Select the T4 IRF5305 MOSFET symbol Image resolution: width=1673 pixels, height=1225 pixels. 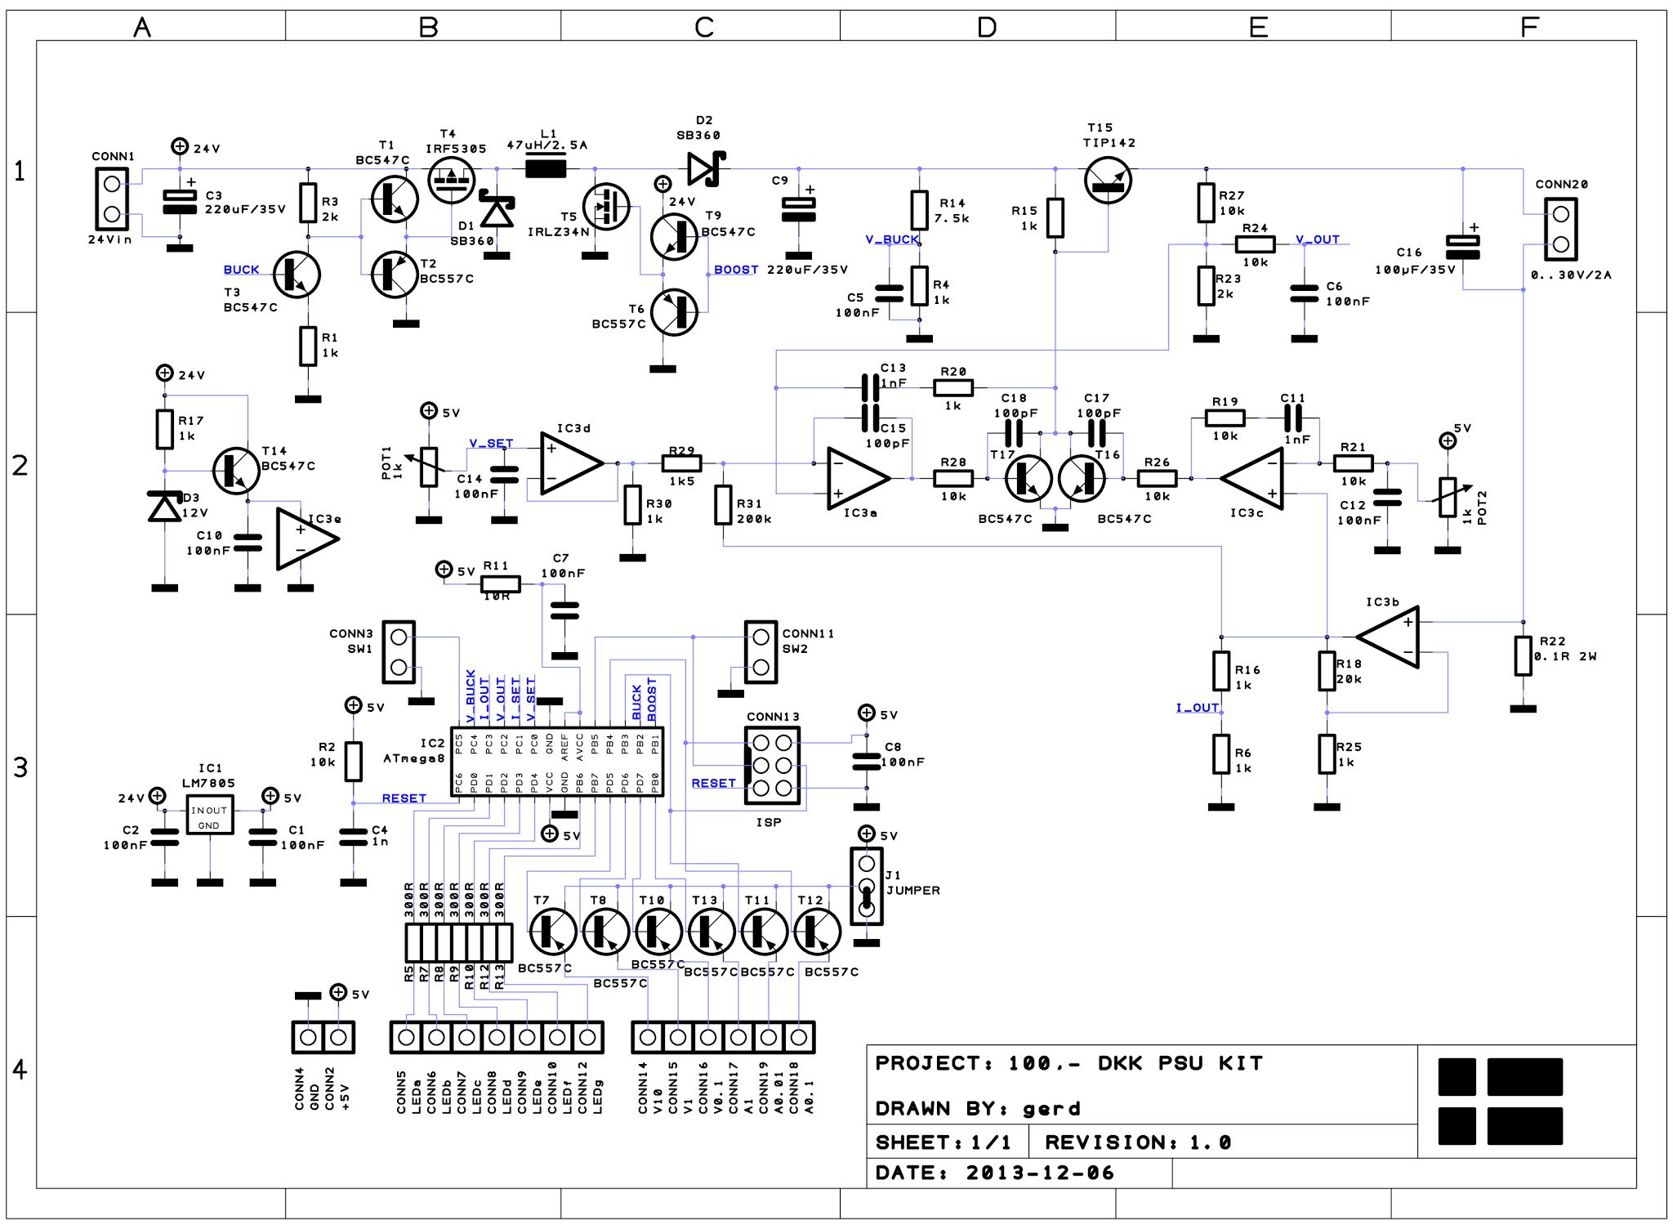[451, 181]
